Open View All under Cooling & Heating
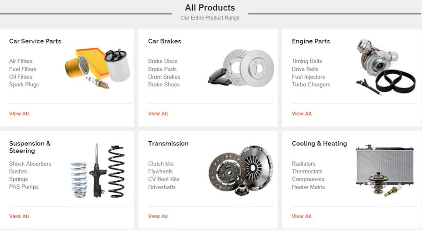 tap(301, 216)
